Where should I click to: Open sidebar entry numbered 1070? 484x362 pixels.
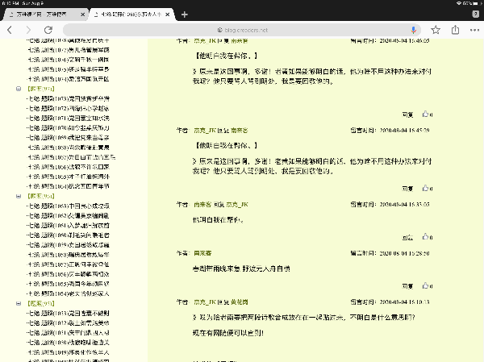pyautogui.click(x=69, y=127)
